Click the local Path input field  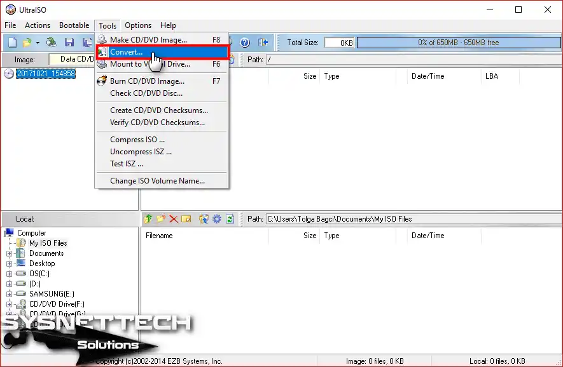(x=412, y=219)
